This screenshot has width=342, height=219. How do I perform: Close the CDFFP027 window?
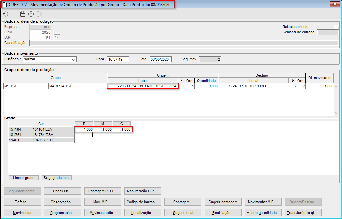pyautogui.click(x=335, y=4)
